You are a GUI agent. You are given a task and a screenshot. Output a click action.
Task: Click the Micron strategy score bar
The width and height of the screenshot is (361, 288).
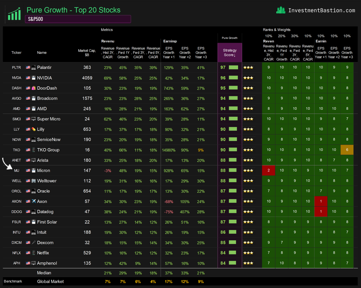coord(233,170)
